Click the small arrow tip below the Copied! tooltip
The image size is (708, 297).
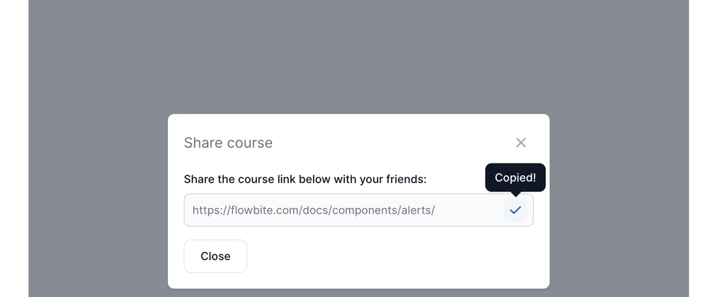[515, 194]
